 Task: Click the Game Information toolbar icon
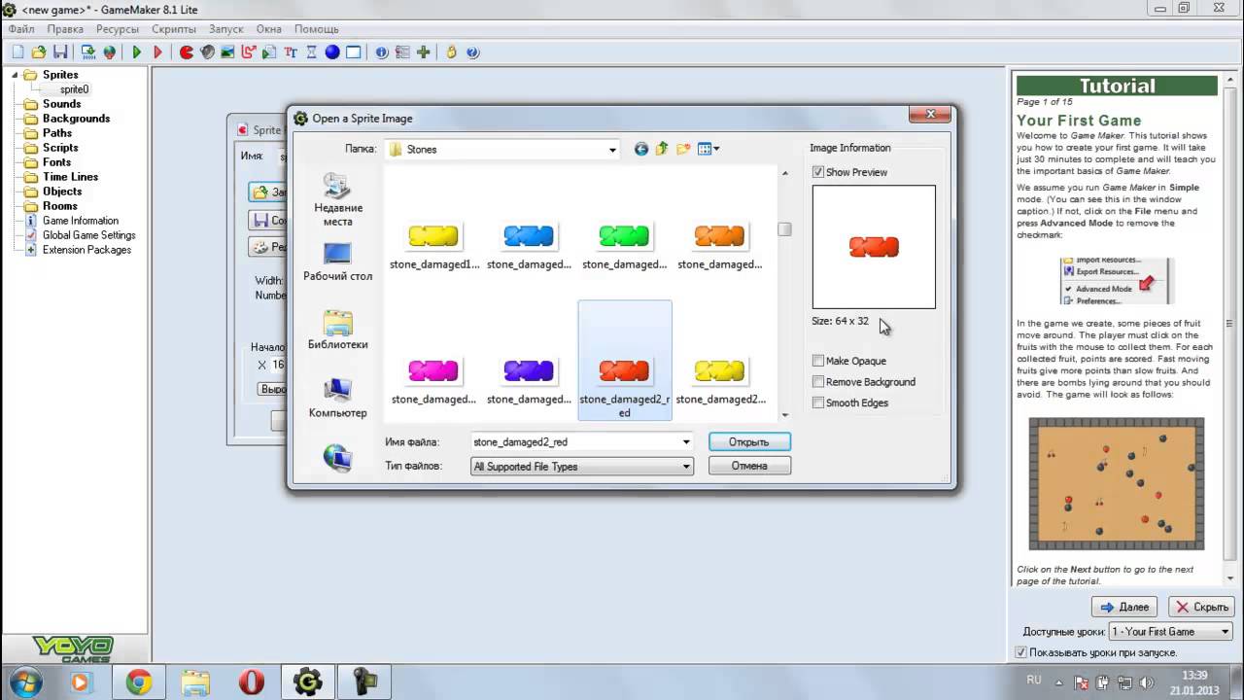(382, 52)
